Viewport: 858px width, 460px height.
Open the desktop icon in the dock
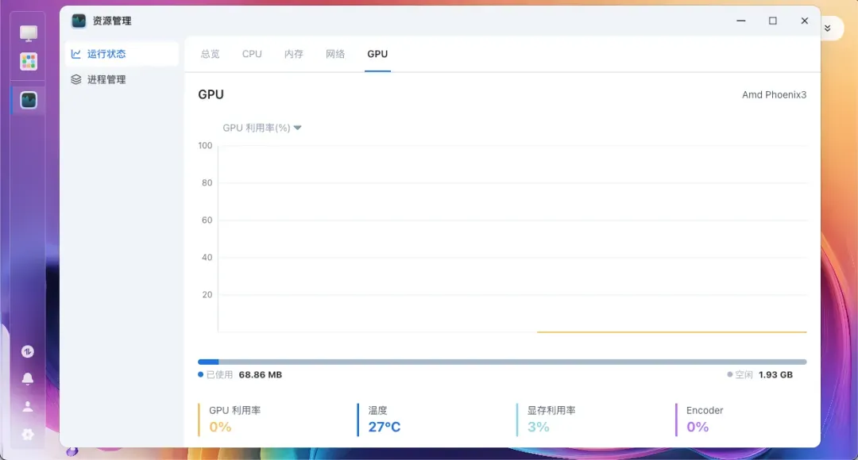[29, 33]
